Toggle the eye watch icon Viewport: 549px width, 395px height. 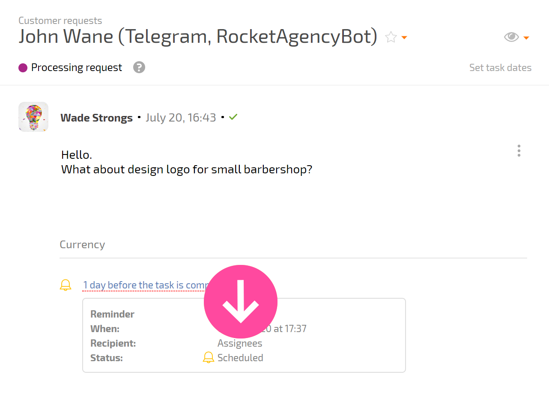point(511,37)
